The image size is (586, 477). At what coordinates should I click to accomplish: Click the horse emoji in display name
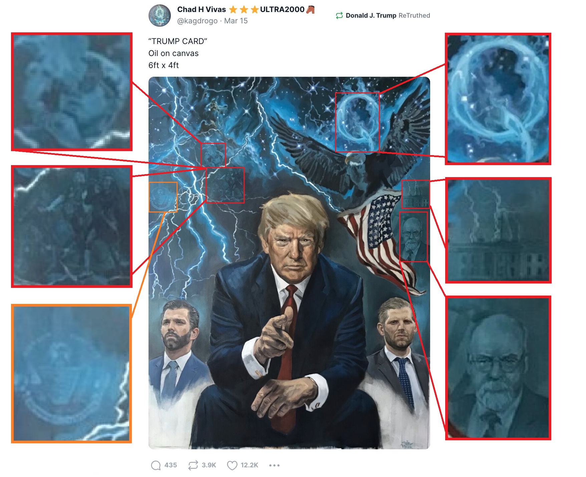[310, 9]
